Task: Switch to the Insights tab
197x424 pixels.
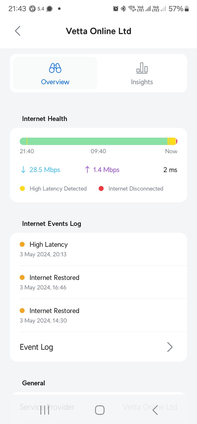Action: point(142,82)
